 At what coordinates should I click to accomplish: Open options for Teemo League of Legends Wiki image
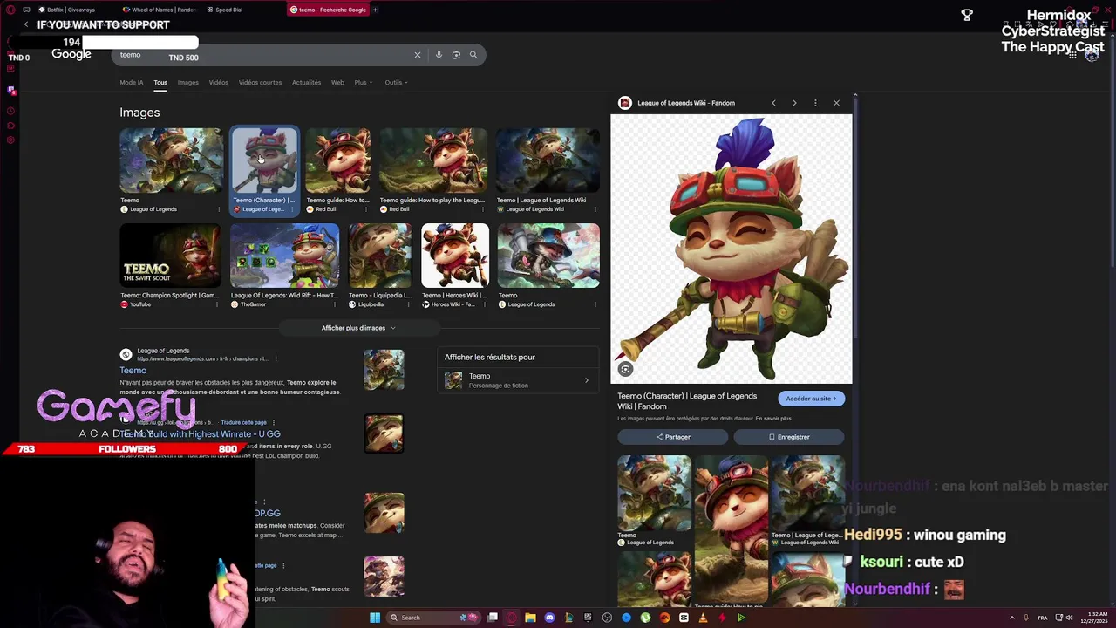pyautogui.click(x=595, y=209)
